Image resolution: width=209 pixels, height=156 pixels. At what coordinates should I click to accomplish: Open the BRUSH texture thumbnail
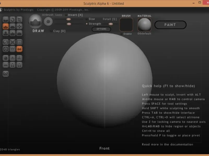[126, 25]
